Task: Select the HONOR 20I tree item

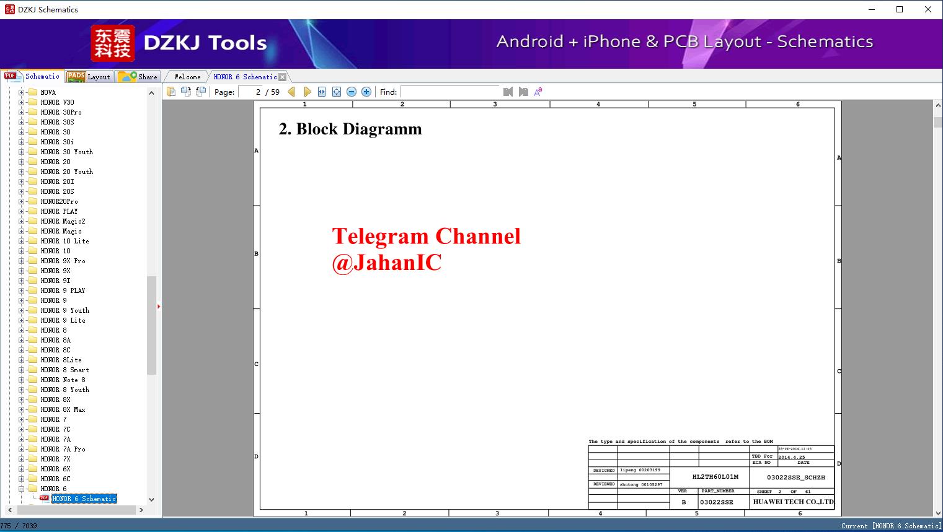Action: [57, 181]
